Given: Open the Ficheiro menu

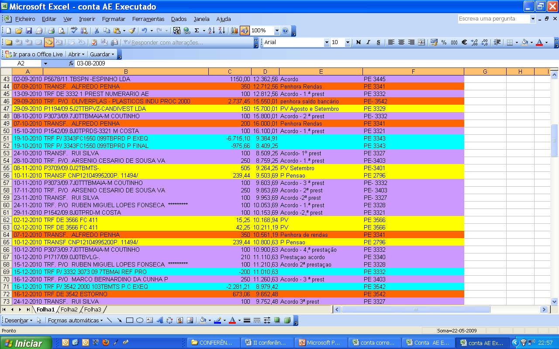Looking at the screenshot, I should coord(25,19).
